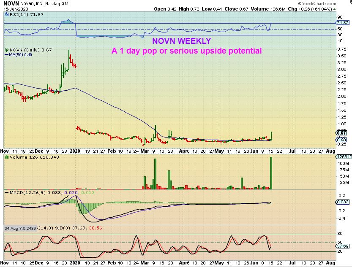Click the candlestick icon beside NOVN (Daily)
Image resolution: width=352 pixels, height=267 pixels.
5,50
